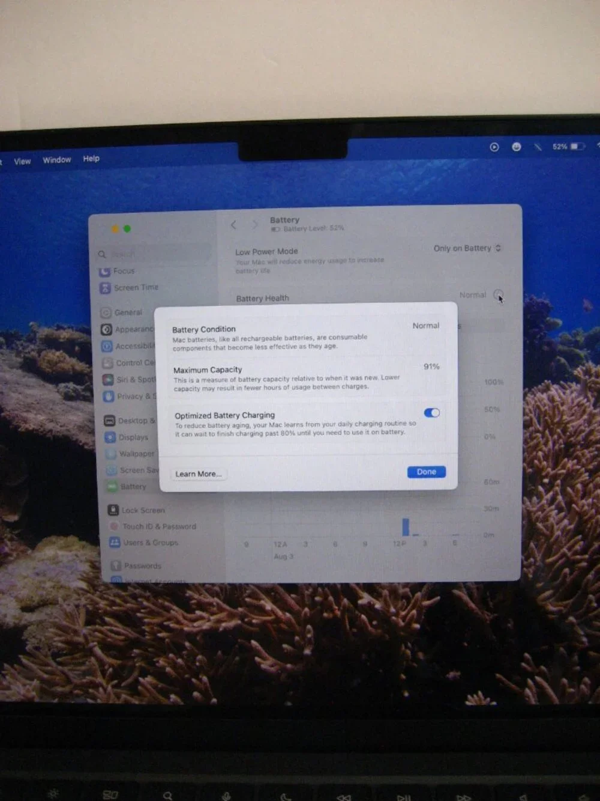This screenshot has width=600, height=801.
Task: Open Control Center settings
Action: point(128,363)
